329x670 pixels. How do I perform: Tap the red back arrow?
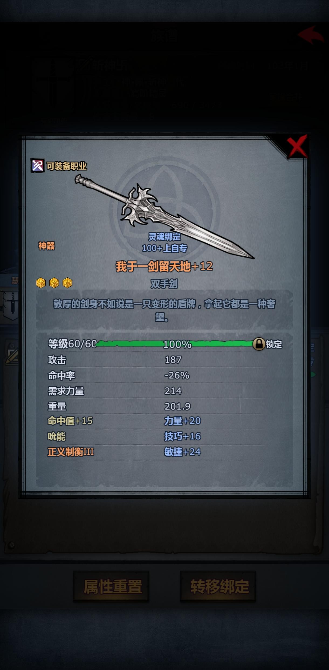311,35
